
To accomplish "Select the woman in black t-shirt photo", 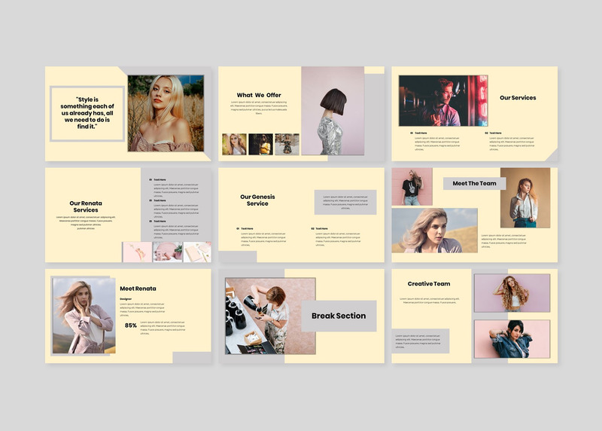I will pos(412,186).
